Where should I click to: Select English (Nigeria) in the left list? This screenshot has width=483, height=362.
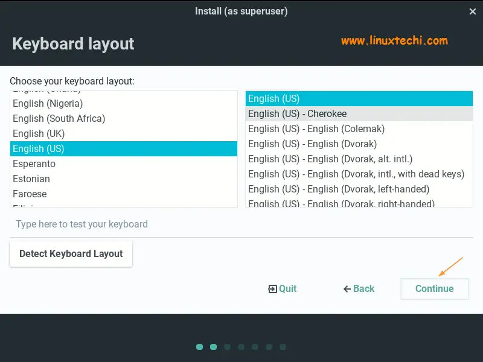[124, 103]
